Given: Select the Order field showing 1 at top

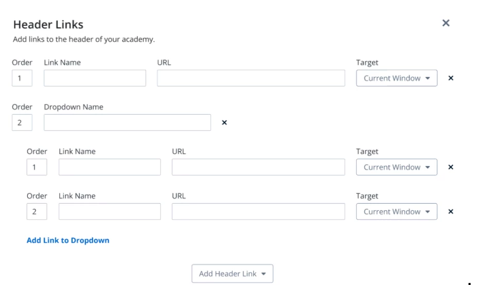Looking at the screenshot, I should [x=22, y=78].
